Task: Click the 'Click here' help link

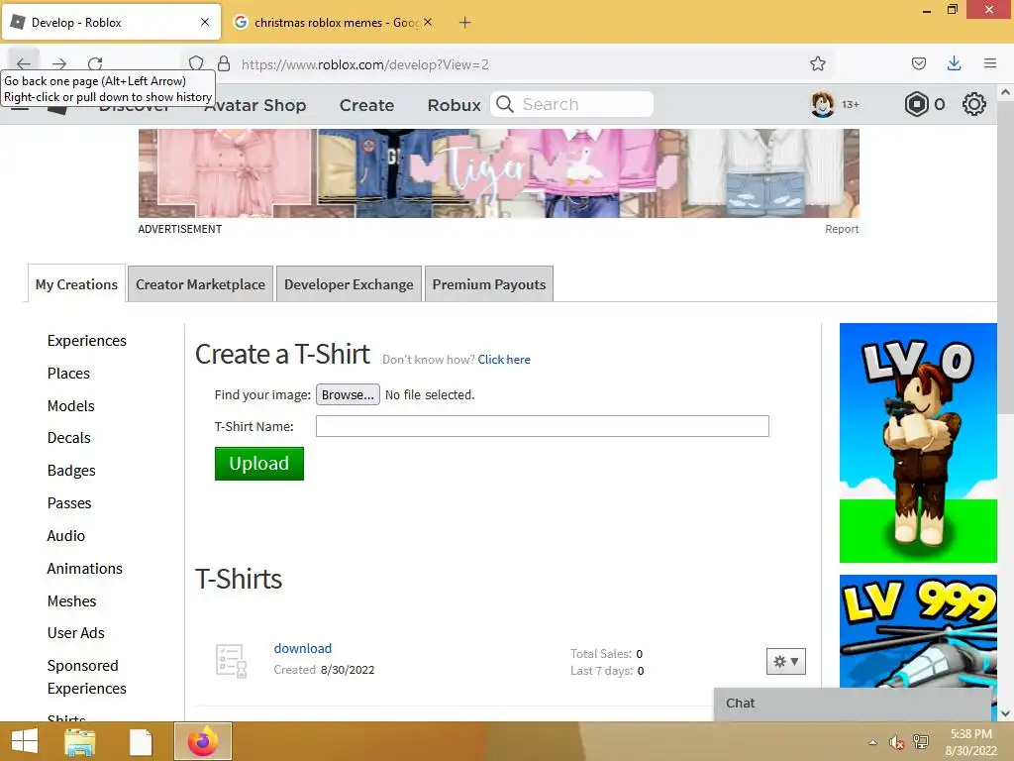Action: (x=504, y=360)
